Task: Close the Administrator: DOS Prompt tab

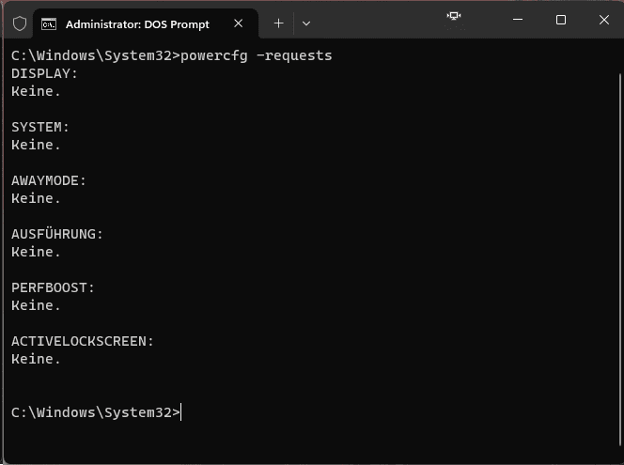Action: 239,23
